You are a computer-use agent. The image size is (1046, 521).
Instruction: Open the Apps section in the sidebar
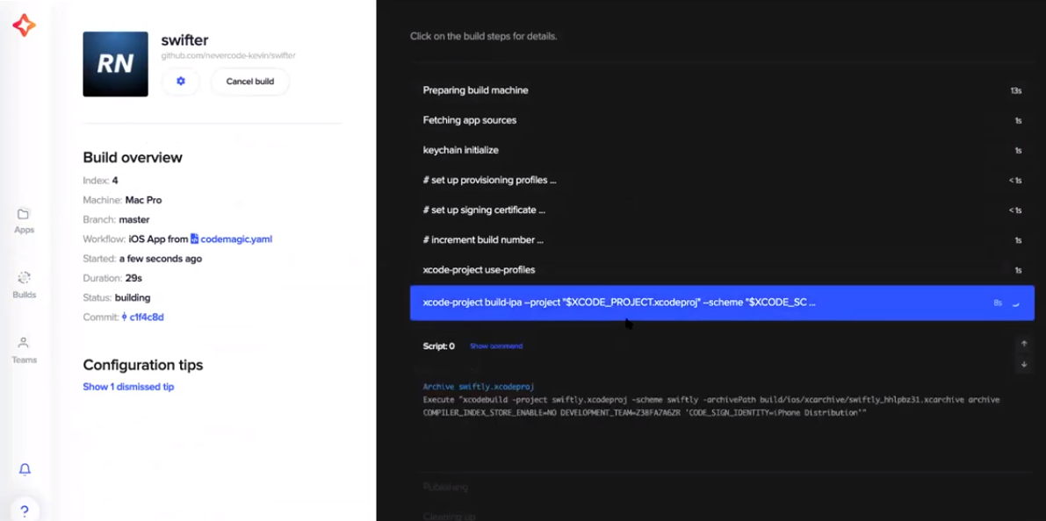24,219
